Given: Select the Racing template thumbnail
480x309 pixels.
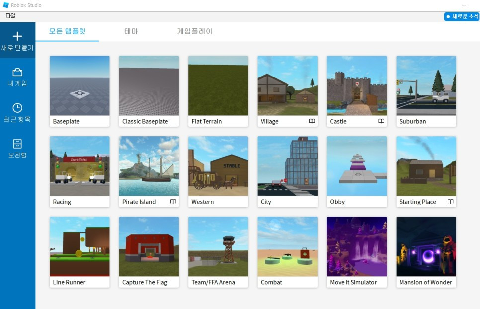Looking at the screenshot, I should [80, 166].
